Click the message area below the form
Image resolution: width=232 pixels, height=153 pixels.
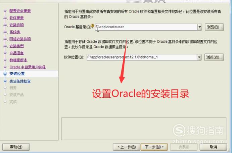point(144,129)
